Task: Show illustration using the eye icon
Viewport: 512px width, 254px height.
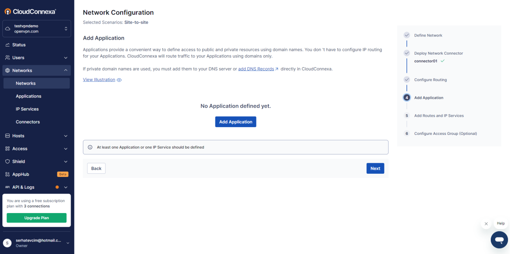Action: (119, 80)
